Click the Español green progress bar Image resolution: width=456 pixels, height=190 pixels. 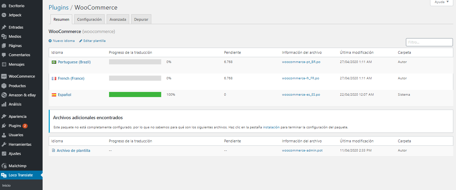[135, 95]
